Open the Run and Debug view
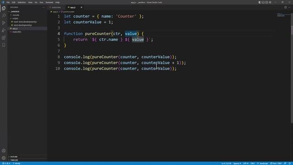Screen dimensions: 293x165 click(x=4, y=30)
